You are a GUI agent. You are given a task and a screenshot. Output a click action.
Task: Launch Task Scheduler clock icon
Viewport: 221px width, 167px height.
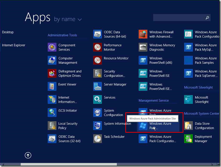pos(97,139)
